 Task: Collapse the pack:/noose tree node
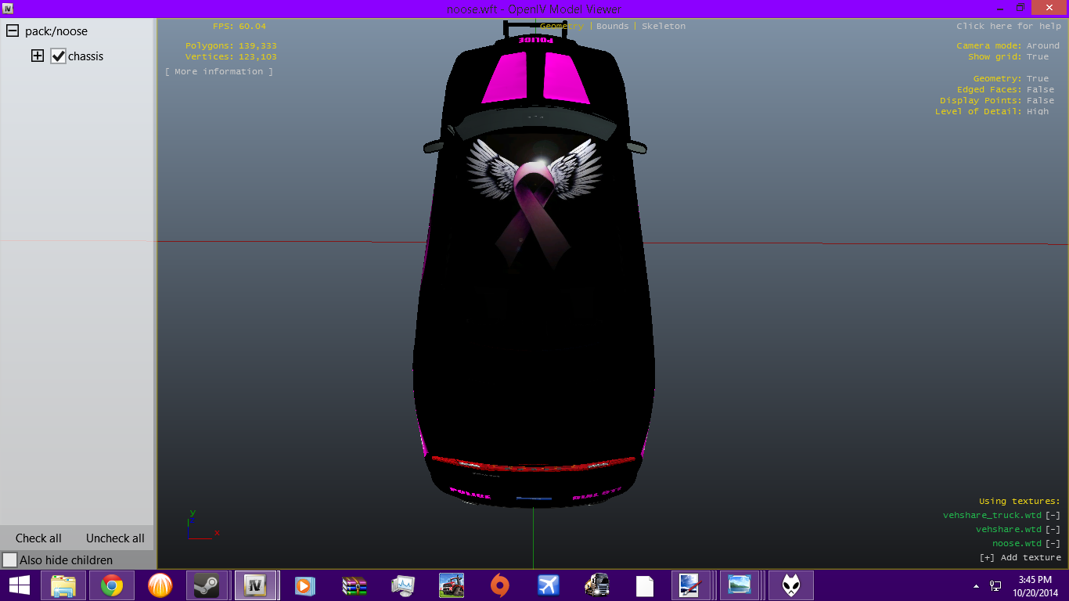pos(13,31)
